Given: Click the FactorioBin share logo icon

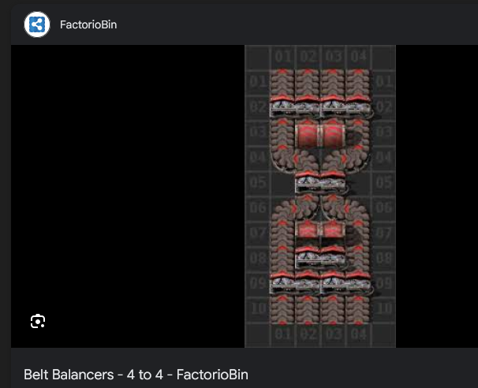Looking at the screenshot, I should [x=37, y=24].
